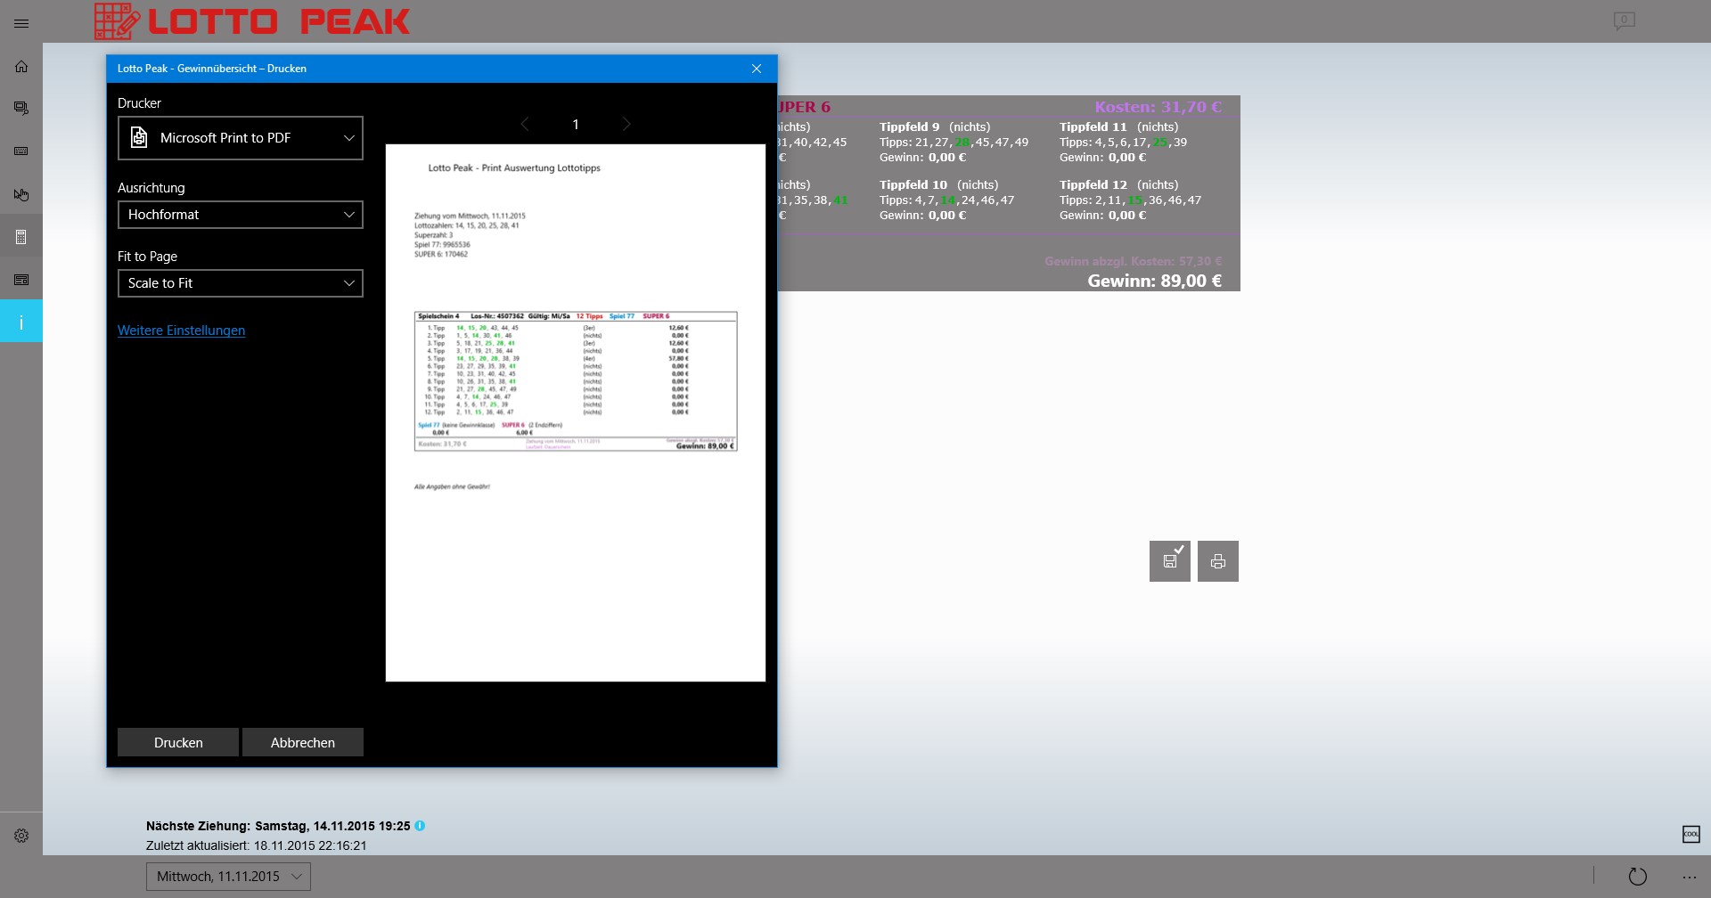Open the hamburger navigation menu
This screenshot has width=1711, height=898.
pyautogui.click(x=21, y=23)
